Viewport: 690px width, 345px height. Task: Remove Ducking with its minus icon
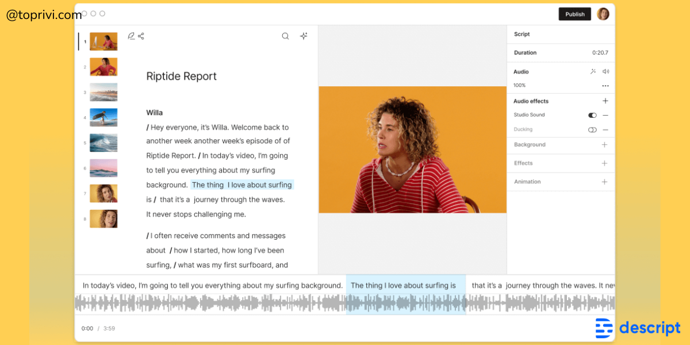[605, 130]
